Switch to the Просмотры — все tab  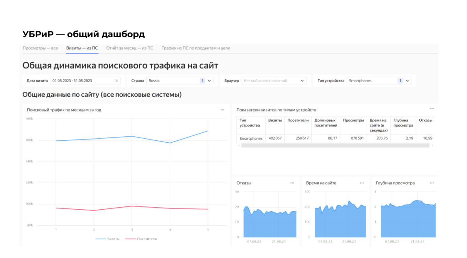(40, 48)
